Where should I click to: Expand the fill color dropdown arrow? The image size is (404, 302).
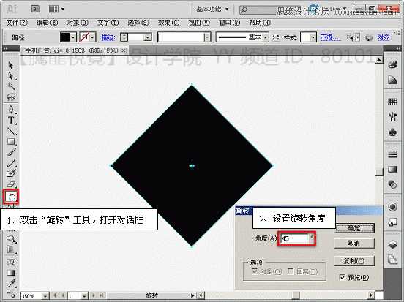[x=73, y=37]
